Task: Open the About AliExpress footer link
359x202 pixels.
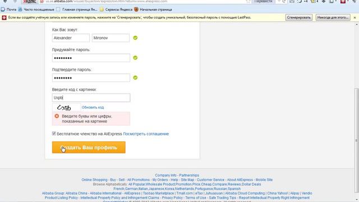Action: 240,180
